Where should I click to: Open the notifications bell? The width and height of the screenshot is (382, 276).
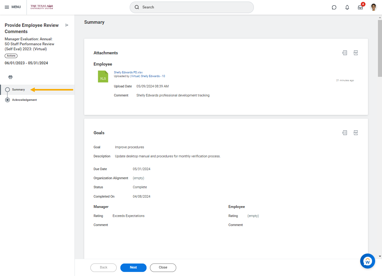347,7
